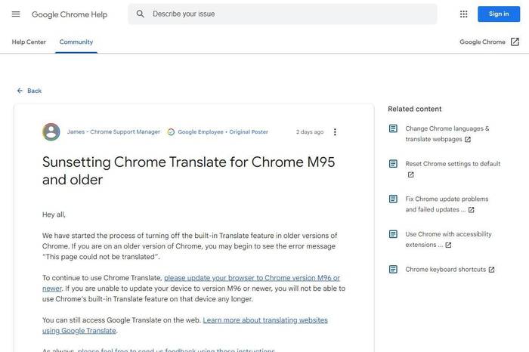Click the 'Related content' heading
Screen dimensions: 529x352
click(x=414, y=109)
